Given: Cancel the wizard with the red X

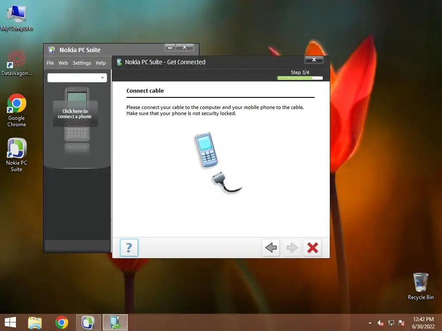Looking at the screenshot, I should coord(313,248).
